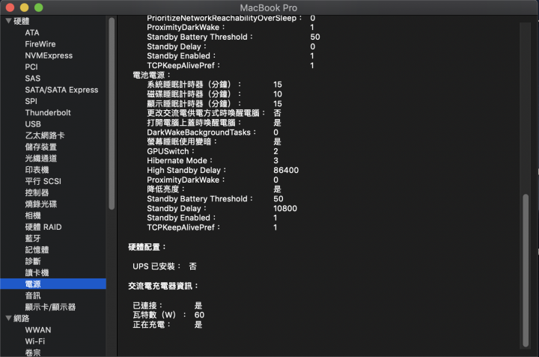Click Standby Delay value 10800
The height and width of the screenshot is (357, 539).
coord(285,208)
